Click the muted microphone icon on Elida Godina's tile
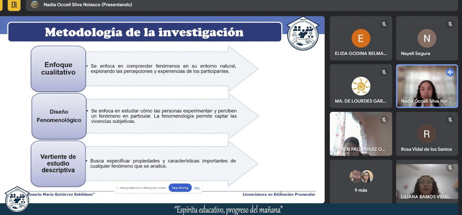Image resolution: width=462 pixels, height=215 pixels. pos(384,24)
